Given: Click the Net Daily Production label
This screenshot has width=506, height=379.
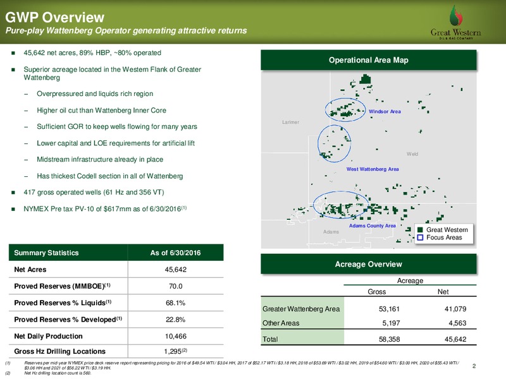Looking at the screenshot, I should point(49,336).
